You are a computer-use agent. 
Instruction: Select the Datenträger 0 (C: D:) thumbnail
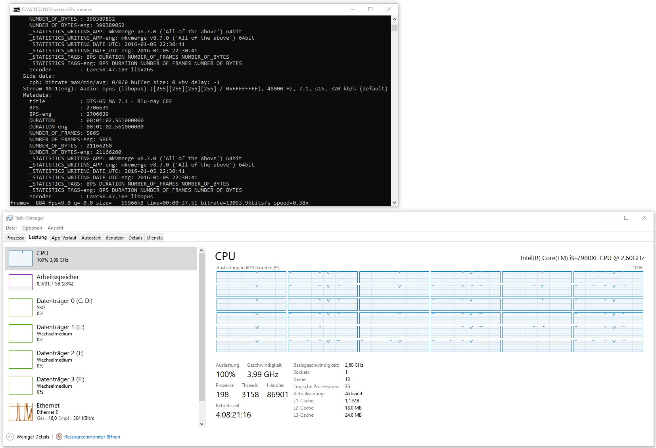(x=21, y=307)
